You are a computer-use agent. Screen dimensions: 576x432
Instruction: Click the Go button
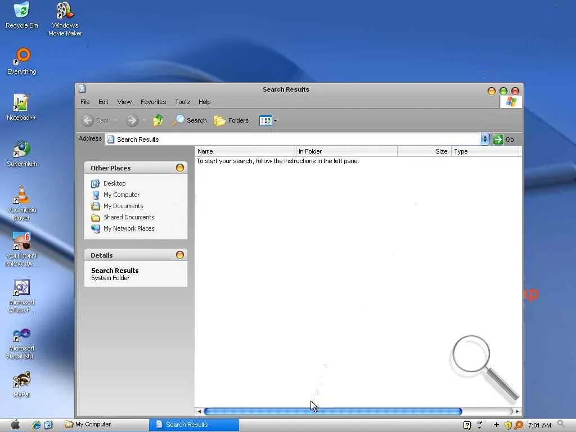point(503,139)
